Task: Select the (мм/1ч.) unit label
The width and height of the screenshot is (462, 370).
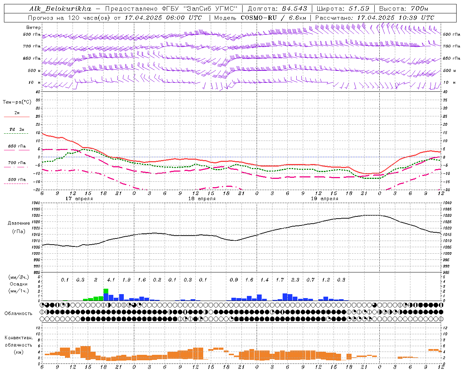Action: pyautogui.click(x=18, y=291)
